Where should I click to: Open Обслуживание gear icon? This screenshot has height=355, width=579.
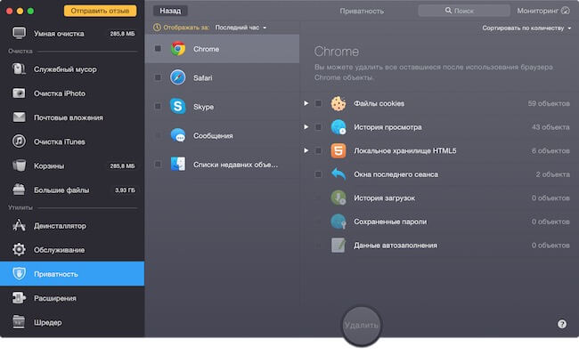pyautogui.click(x=19, y=250)
